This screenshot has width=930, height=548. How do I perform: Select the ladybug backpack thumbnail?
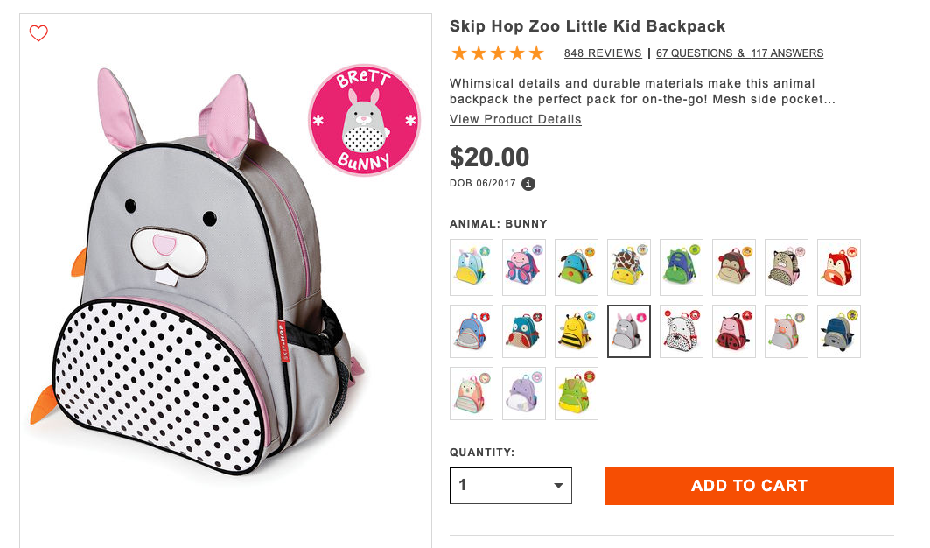point(734,332)
